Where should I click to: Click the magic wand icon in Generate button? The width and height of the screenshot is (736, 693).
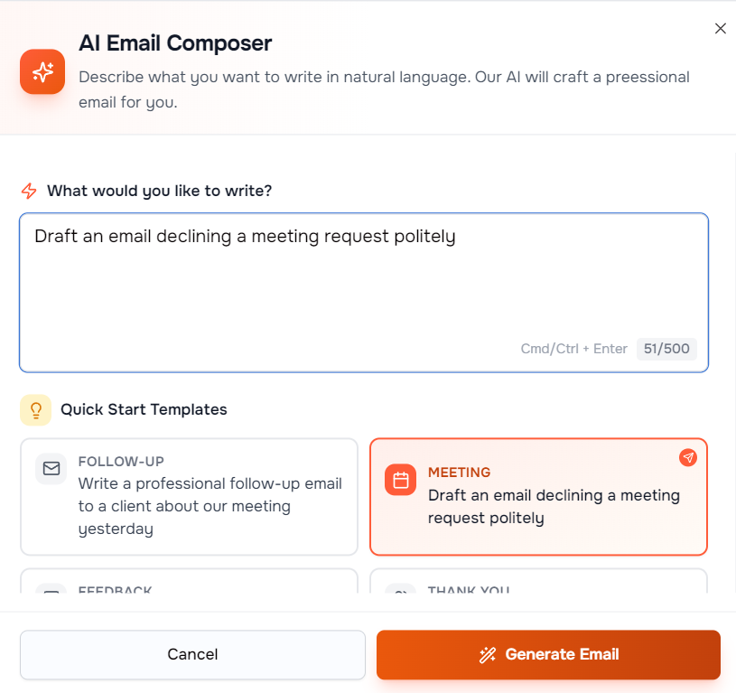click(x=488, y=655)
